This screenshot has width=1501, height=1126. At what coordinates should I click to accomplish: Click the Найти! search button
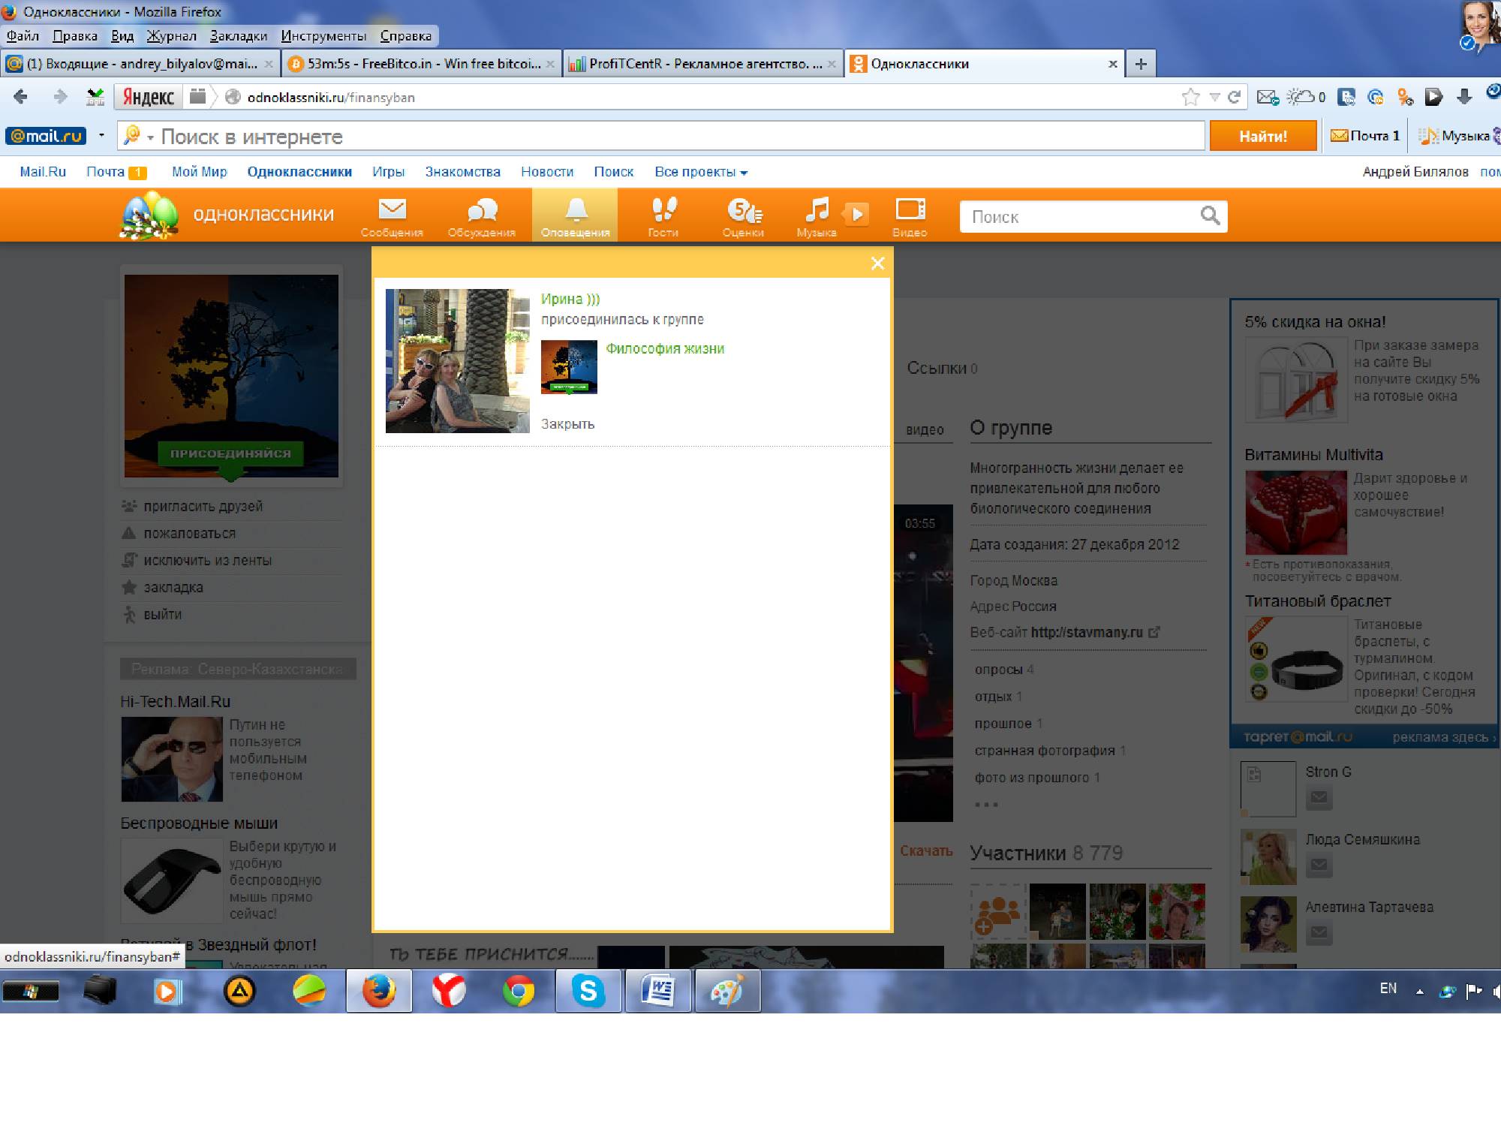pos(1263,136)
